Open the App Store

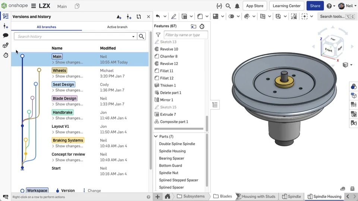click(255, 6)
